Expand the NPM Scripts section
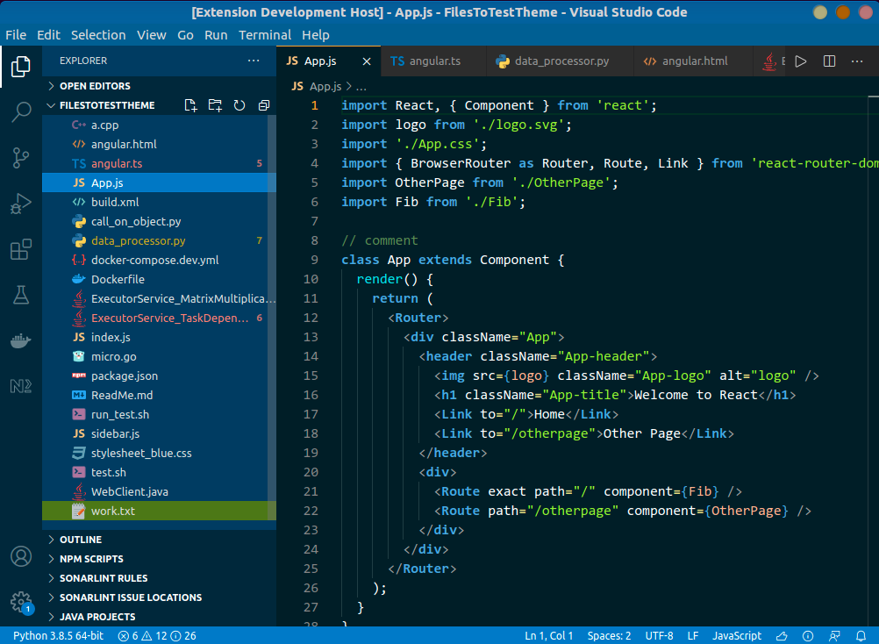Screen dimensions: 879x644 [x=159, y=559]
